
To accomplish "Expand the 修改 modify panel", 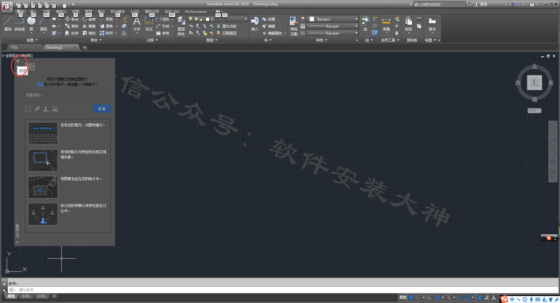I will click(96, 40).
